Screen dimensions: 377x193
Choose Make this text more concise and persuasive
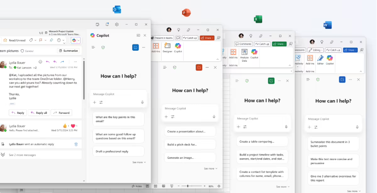[333, 161]
